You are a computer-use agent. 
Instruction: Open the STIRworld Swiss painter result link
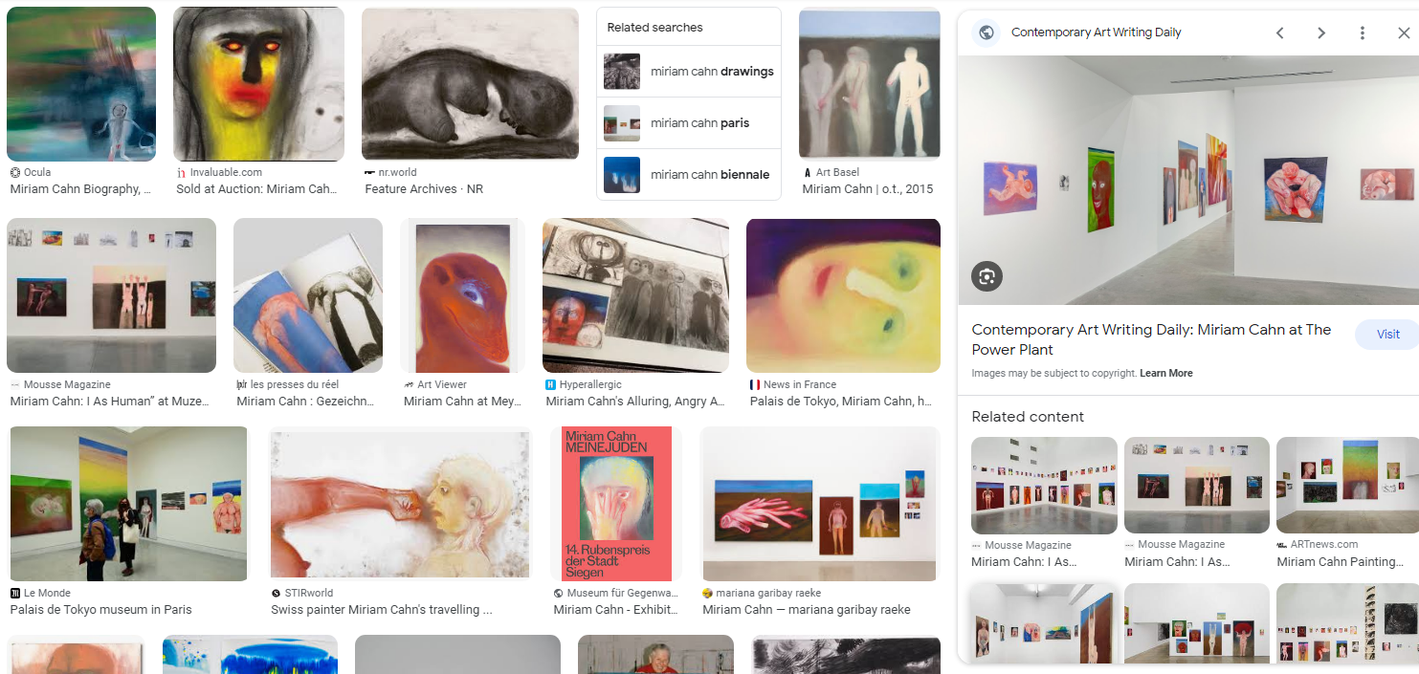click(x=382, y=609)
